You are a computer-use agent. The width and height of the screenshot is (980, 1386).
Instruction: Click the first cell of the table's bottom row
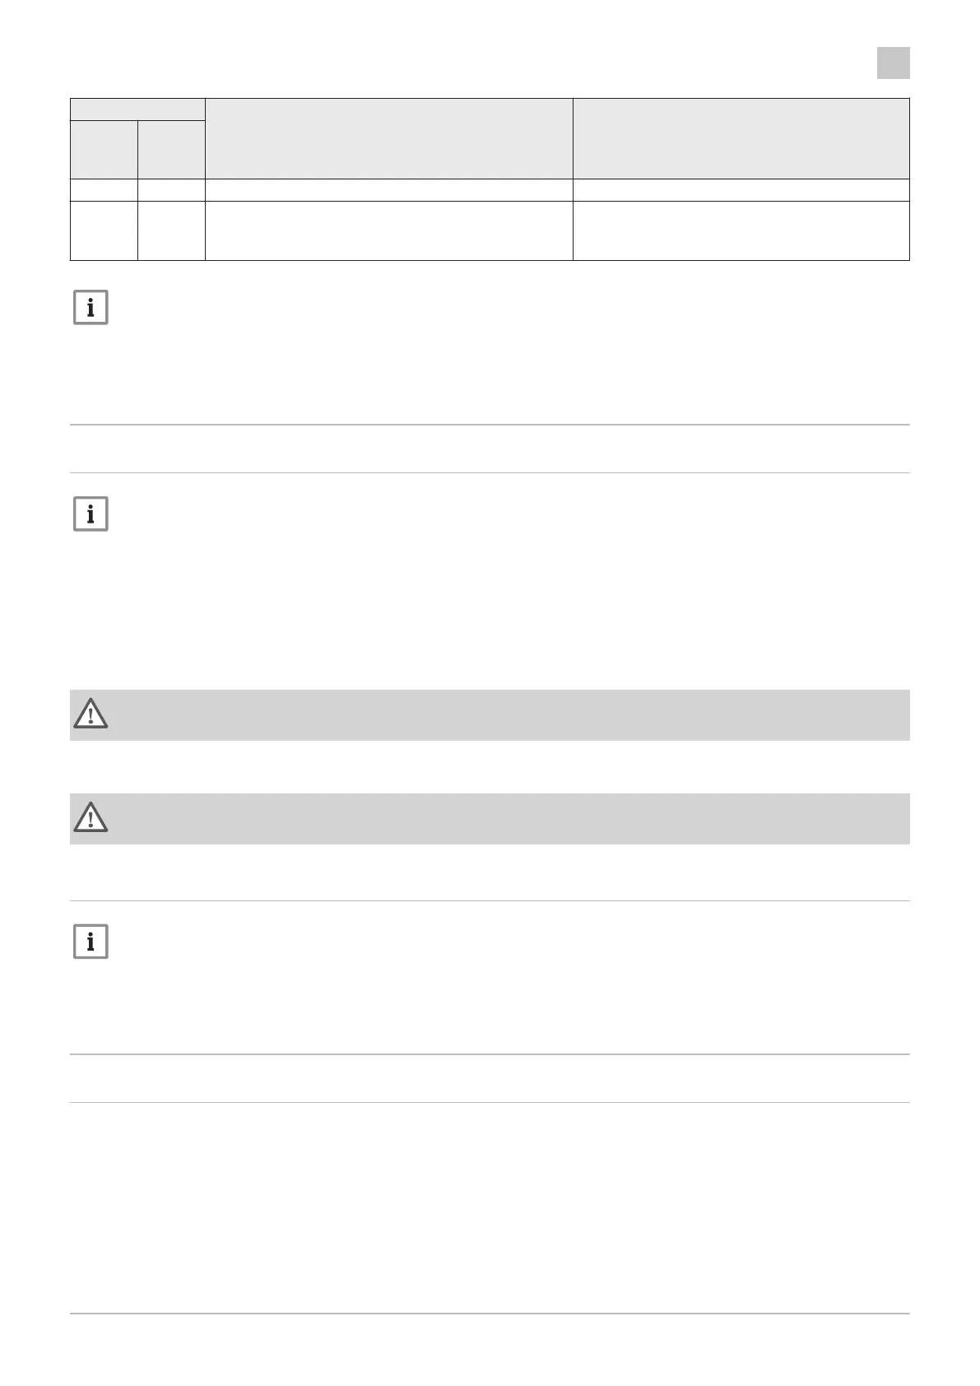click(x=104, y=230)
